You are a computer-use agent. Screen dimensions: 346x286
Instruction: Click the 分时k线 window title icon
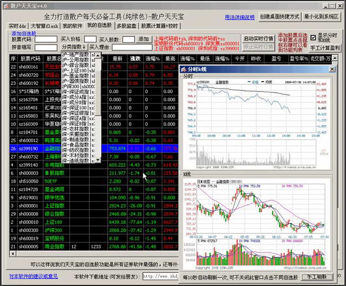pyautogui.click(x=184, y=70)
